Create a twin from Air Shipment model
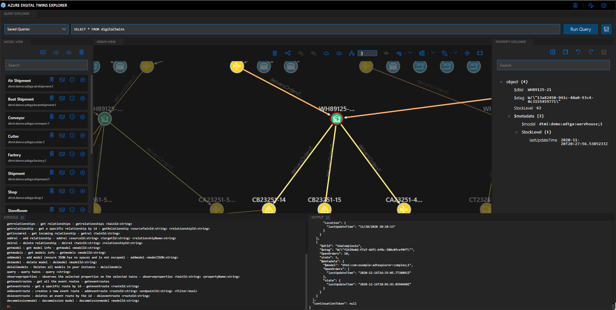Screen dimensions: 616x310 (83, 80)
